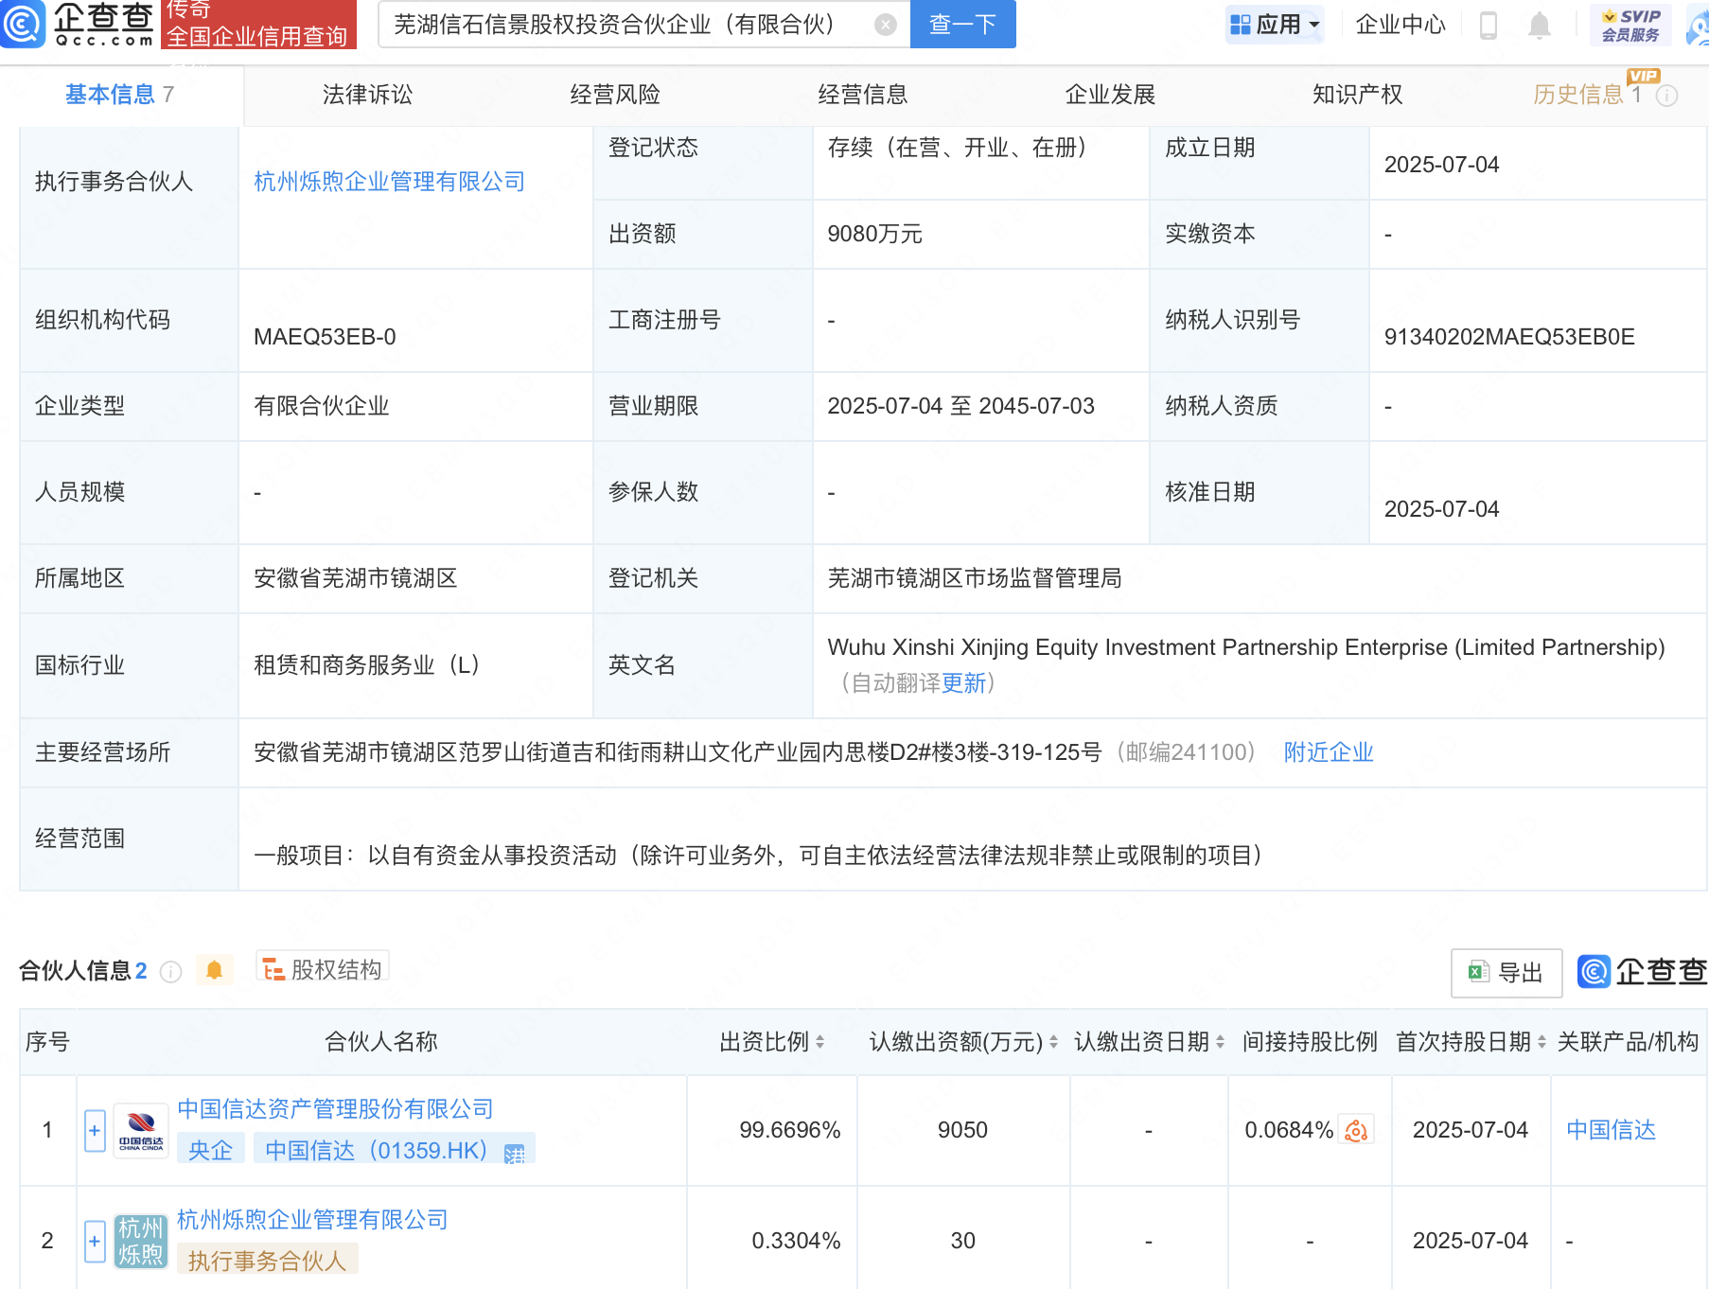Click the orange alert bell for partner info
Image resolution: width=1709 pixels, height=1289 pixels.
[215, 970]
